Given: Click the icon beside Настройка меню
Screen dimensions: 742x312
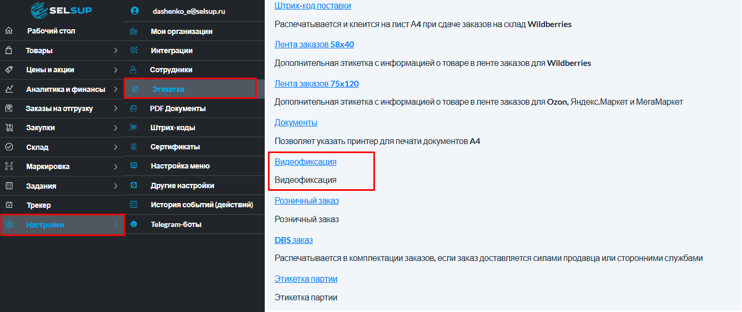Looking at the screenshot, I should [134, 166].
